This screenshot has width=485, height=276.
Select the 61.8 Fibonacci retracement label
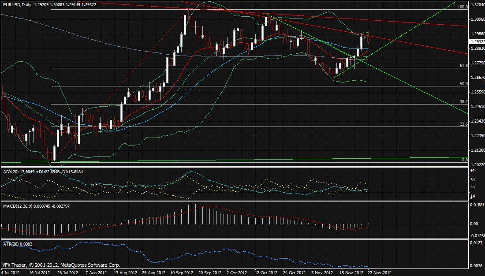(463, 65)
